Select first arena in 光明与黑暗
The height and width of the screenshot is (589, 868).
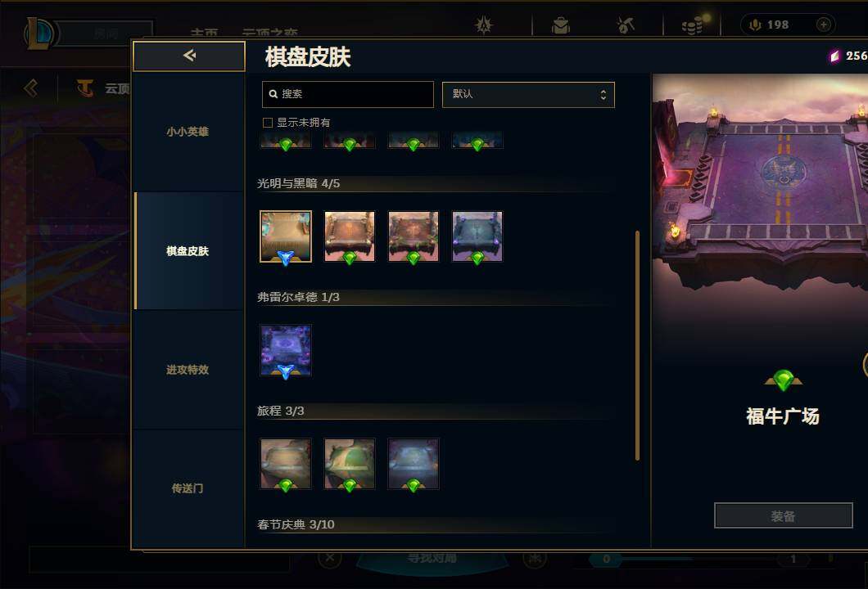pyautogui.click(x=286, y=236)
